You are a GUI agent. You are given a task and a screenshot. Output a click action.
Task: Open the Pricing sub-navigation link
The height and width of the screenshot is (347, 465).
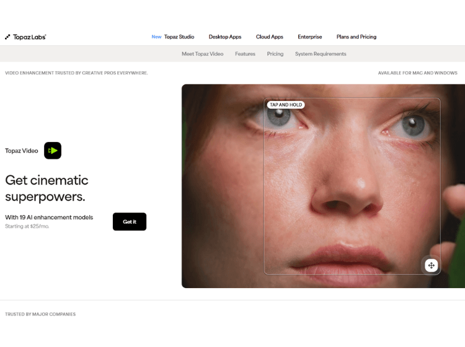[x=275, y=54]
